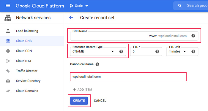Open the Qode project selector
Viewport: 208px width, 111px height.
coord(79,6)
